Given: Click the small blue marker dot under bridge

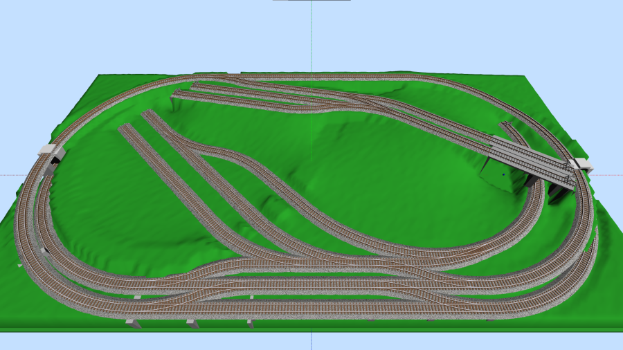Looking at the screenshot, I should (x=503, y=174).
